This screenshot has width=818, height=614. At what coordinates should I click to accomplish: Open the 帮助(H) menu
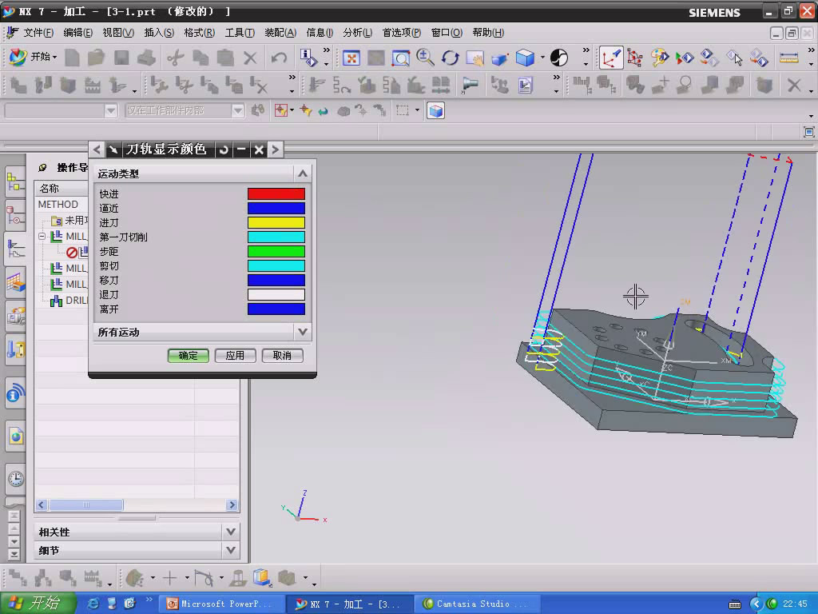[488, 32]
